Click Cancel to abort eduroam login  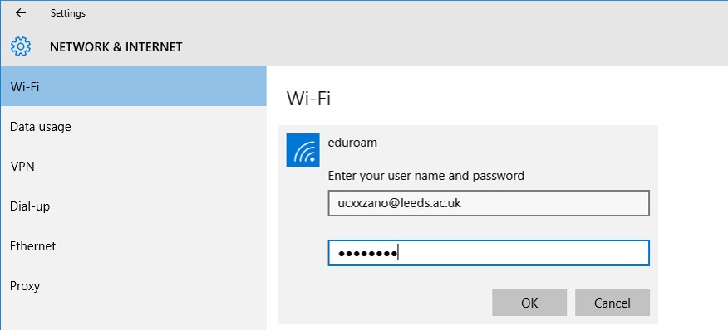point(612,303)
